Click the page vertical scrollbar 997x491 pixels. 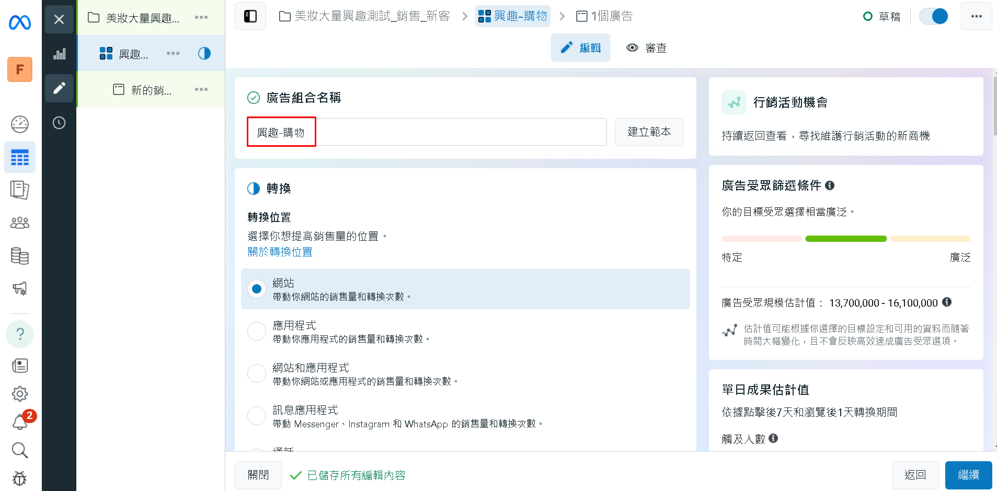tap(995, 107)
